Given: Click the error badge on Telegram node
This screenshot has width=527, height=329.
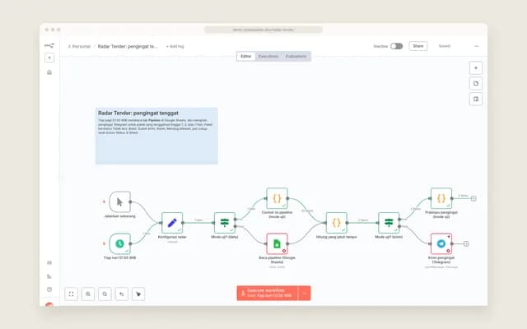Looking at the screenshot, I should pos(448,251).
